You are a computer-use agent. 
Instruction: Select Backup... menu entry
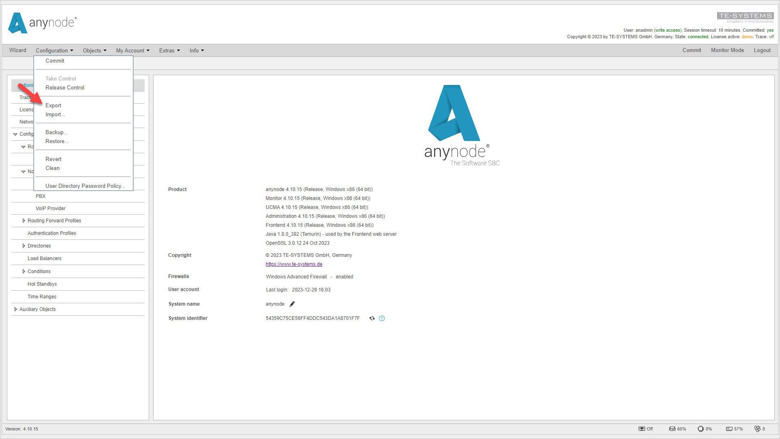[56, 133]
